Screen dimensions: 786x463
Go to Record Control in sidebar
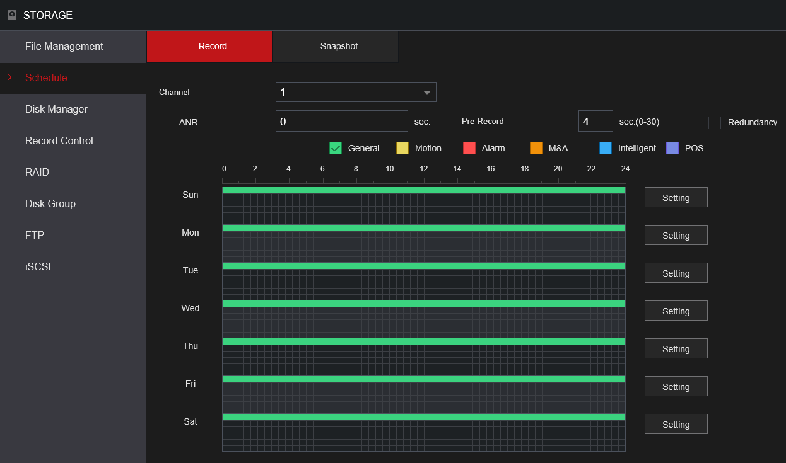click(x=59, y=141)
